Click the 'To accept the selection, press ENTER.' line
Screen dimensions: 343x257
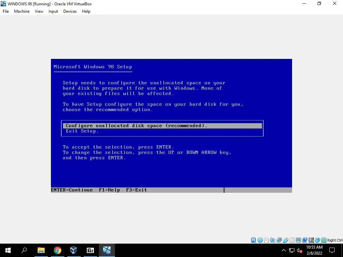coord(118,147)
